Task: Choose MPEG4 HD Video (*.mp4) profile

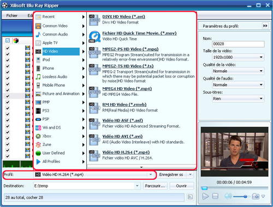Action: 127,89
